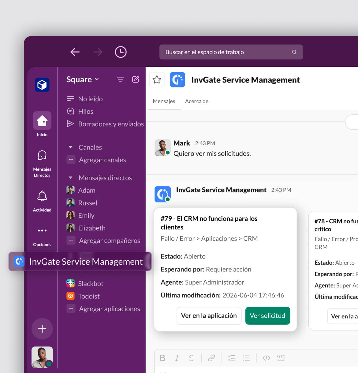Open Hilos threads view
The image size is (358, 373).
(x=80, y=111)
